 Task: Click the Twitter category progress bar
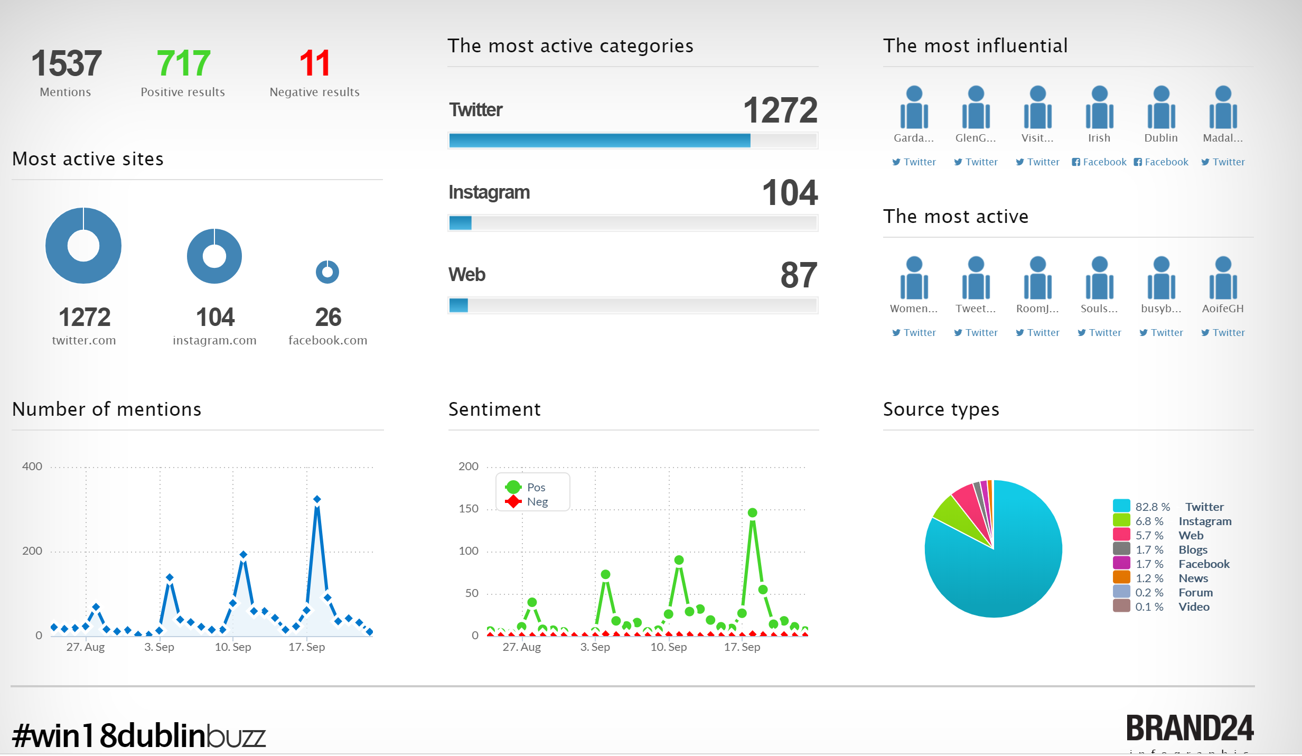coord(633,141)
